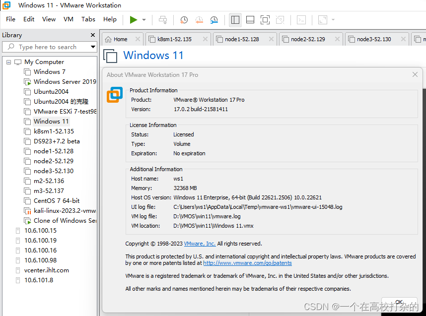Select Windows Server 2019 in library
This screenshot has width=426, height=316.
click(x=65, y=82)
